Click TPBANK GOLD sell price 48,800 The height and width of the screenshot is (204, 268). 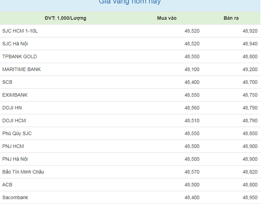(250, 57)
